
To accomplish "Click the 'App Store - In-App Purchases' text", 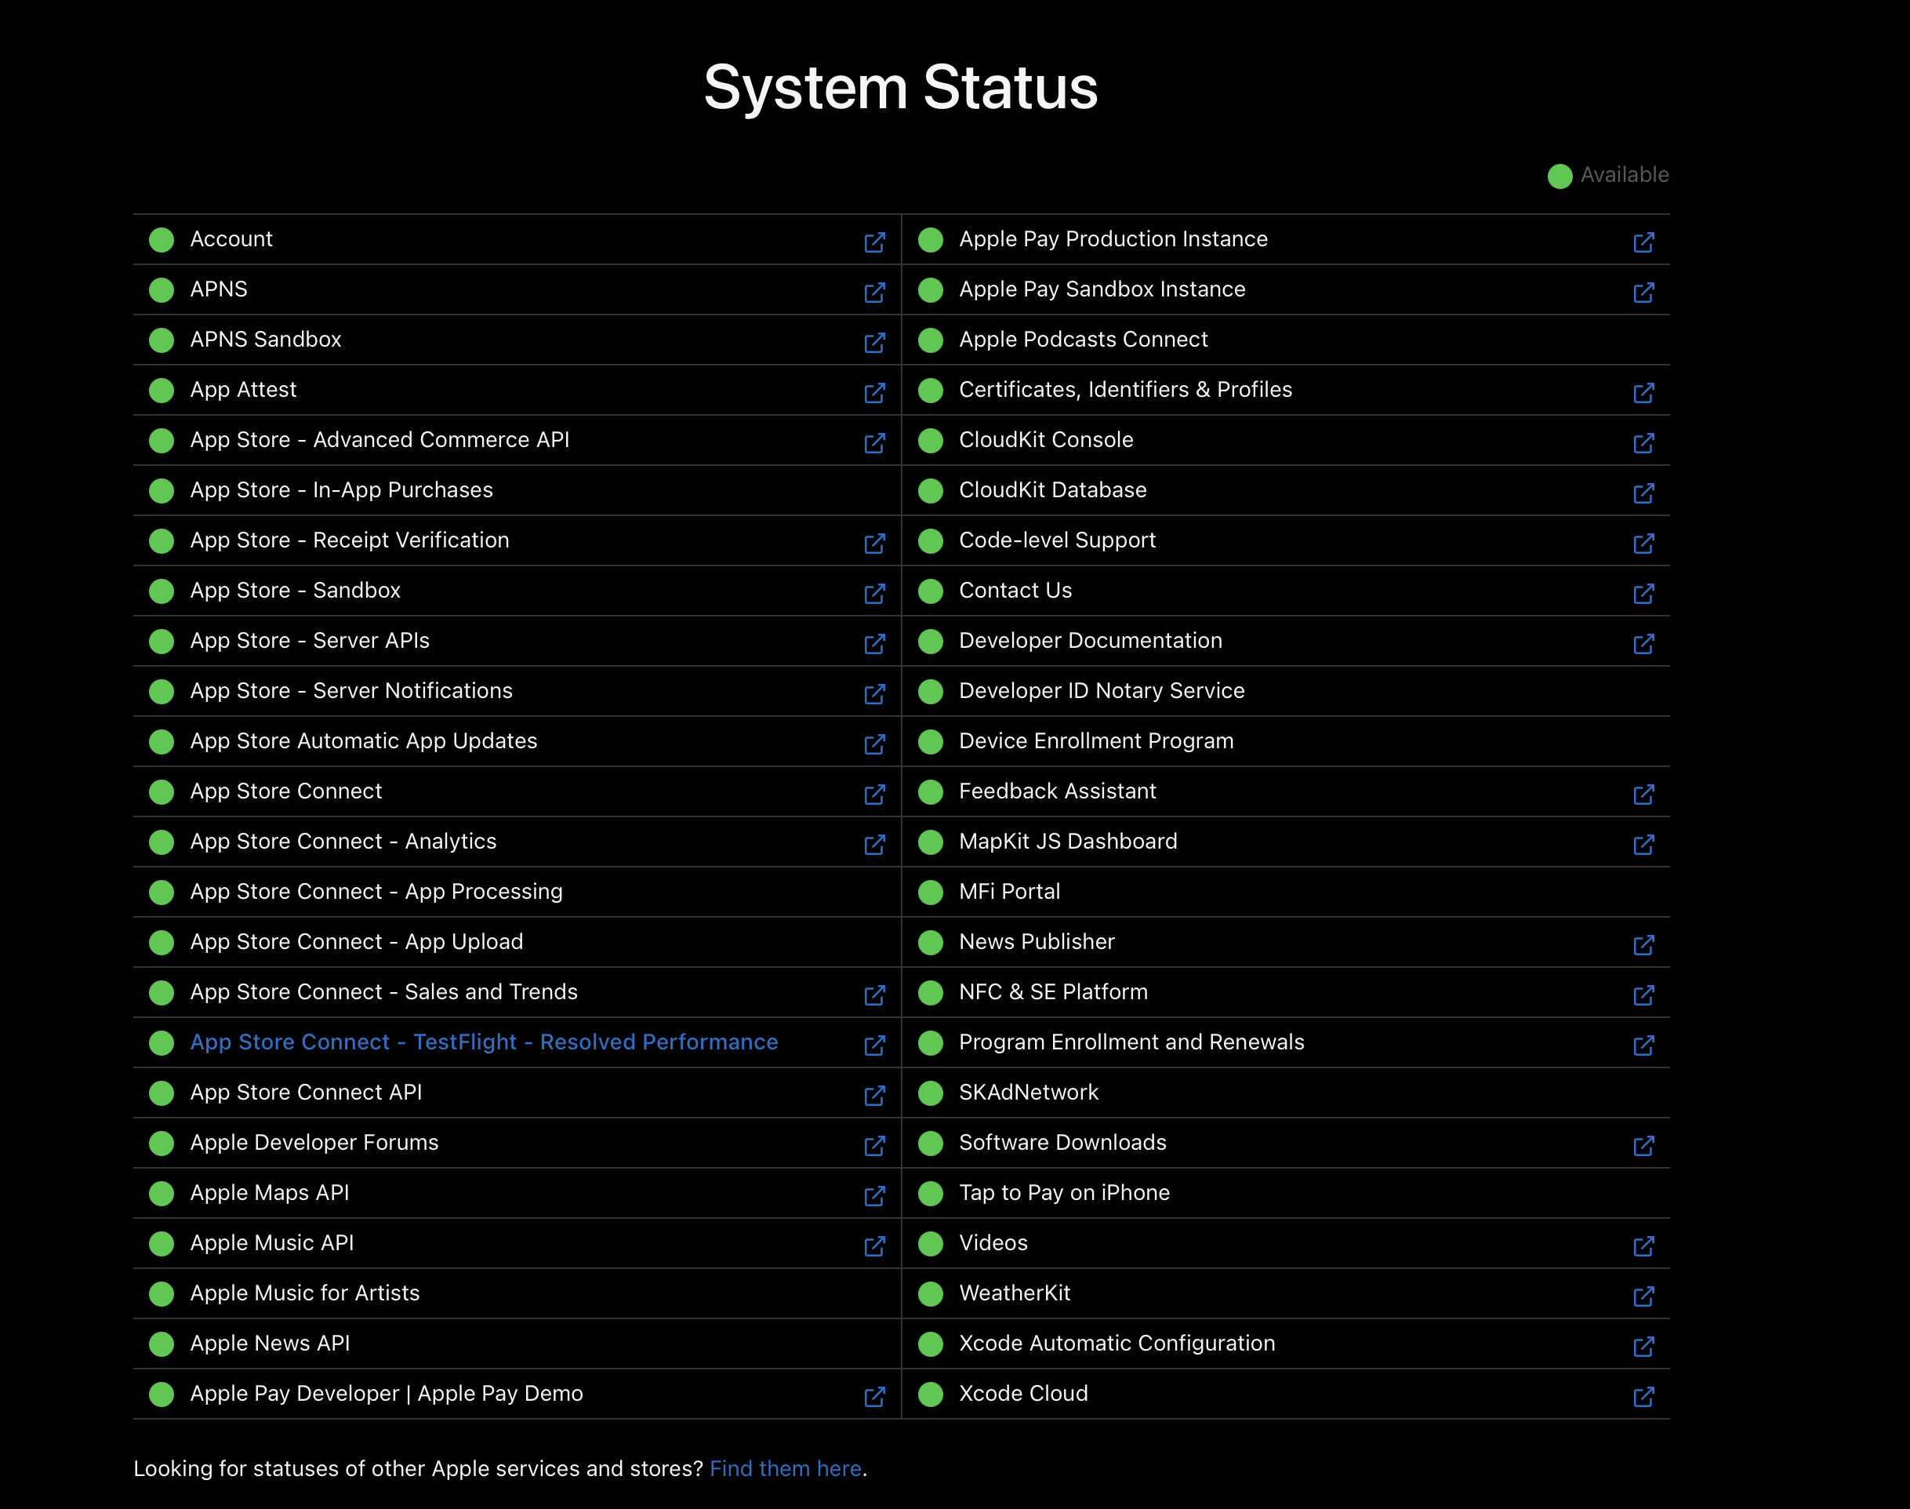I will (x=342, y=490).
